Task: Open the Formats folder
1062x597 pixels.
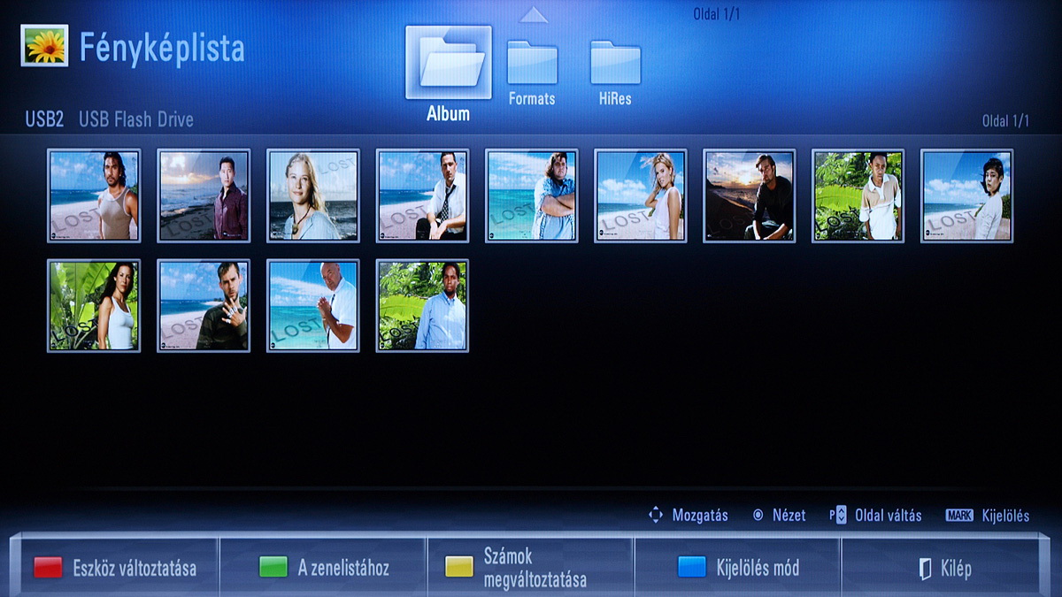Action: (x=532, y=63)
